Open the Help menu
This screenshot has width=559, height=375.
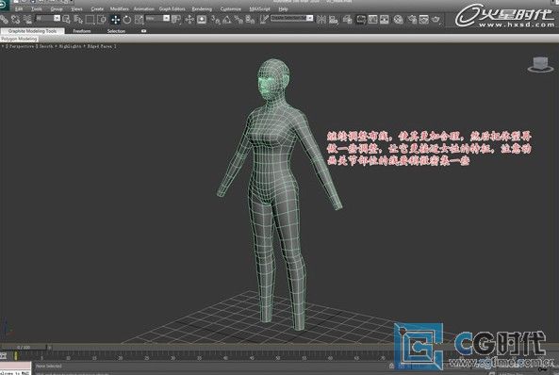point(283,8)
